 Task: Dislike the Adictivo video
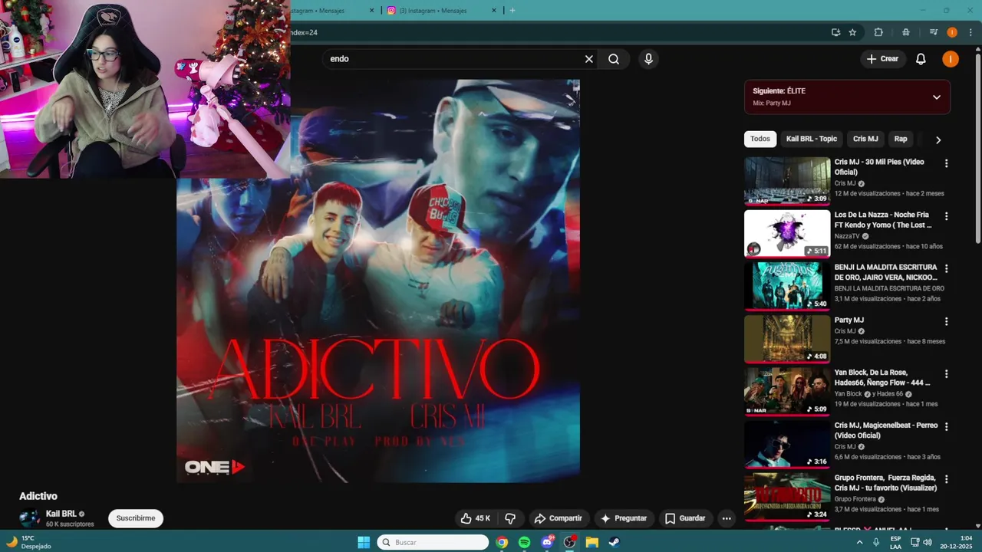pos(510,518)
